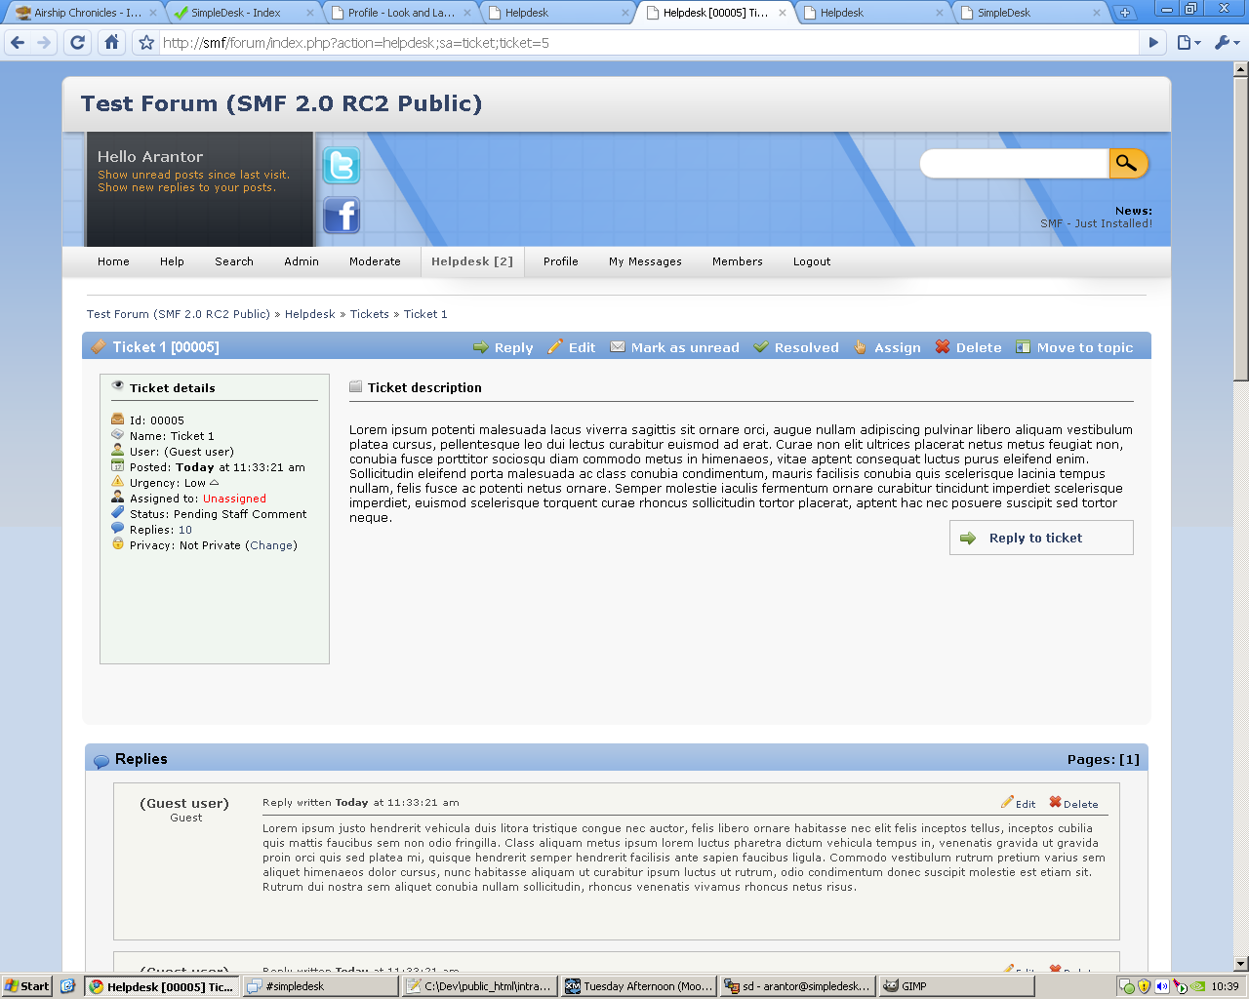The height and width of the screenshot is (999, 1249).
Task: Click the Ticket details heading
Action: [x=173, y=387]
